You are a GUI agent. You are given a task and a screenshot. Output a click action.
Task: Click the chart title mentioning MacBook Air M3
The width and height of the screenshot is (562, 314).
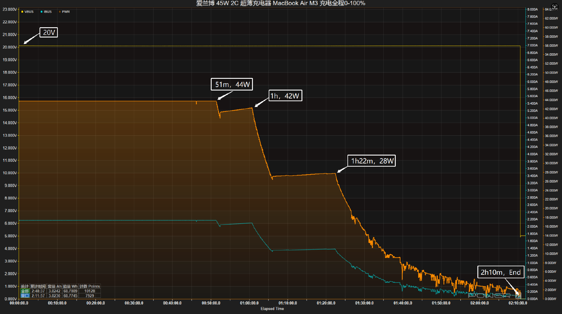(x=281, y=3)
